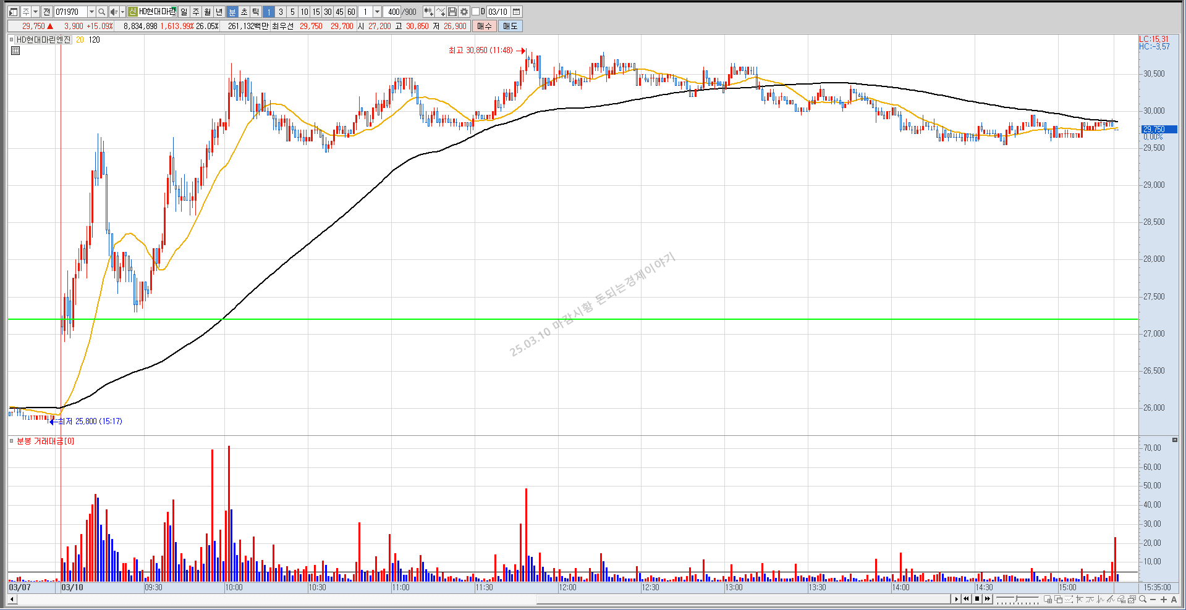Click the line drawing tool icon
1186x610 pixels.
coord(441,12)
